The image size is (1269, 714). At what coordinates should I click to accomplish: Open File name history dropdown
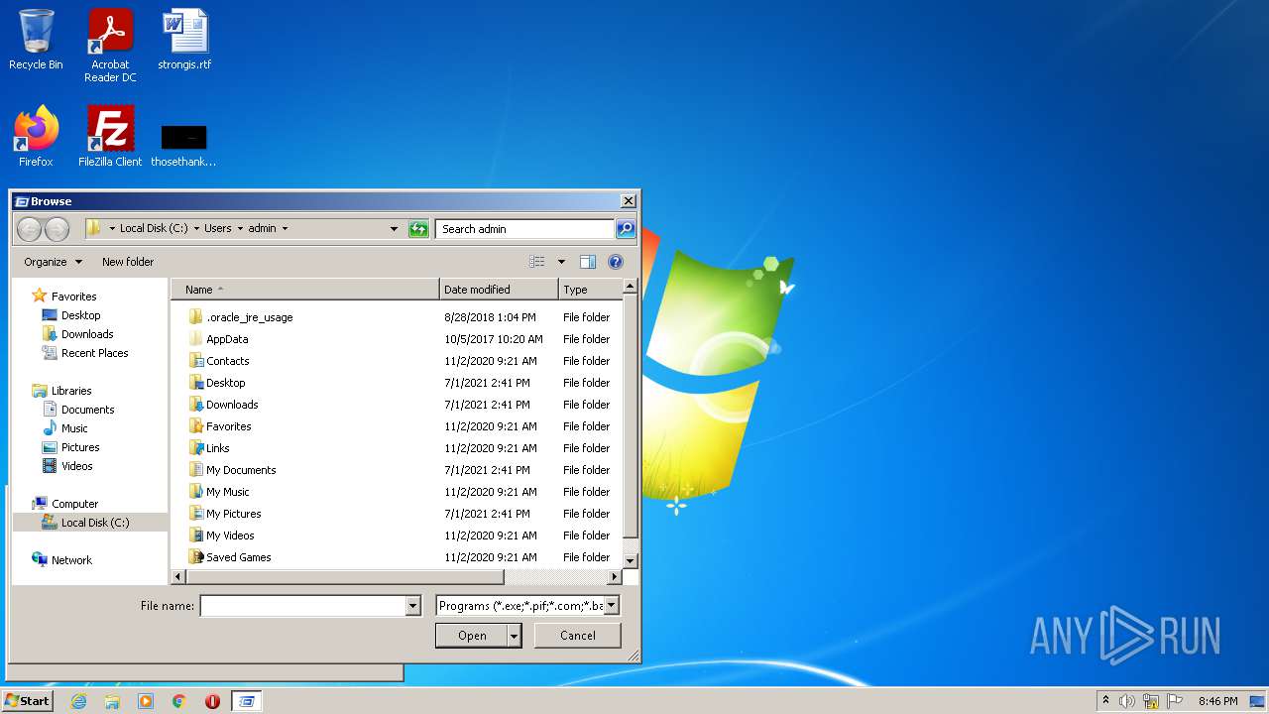[x=413, y=606]
